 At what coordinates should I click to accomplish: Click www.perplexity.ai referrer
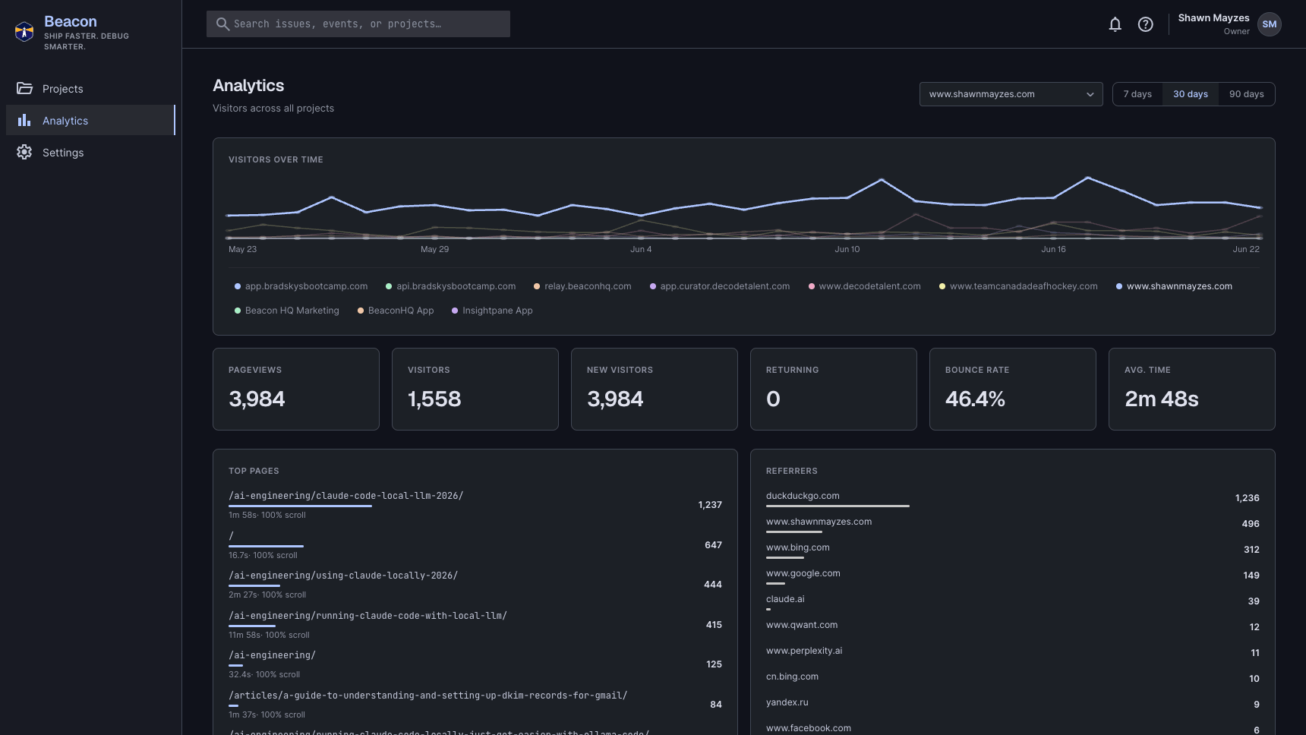tap(804, 651)
